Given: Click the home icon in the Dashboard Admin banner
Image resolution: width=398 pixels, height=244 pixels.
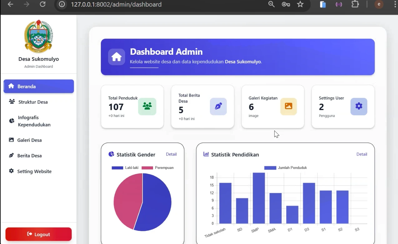Looking at the screenshot, I should point(116,57).
